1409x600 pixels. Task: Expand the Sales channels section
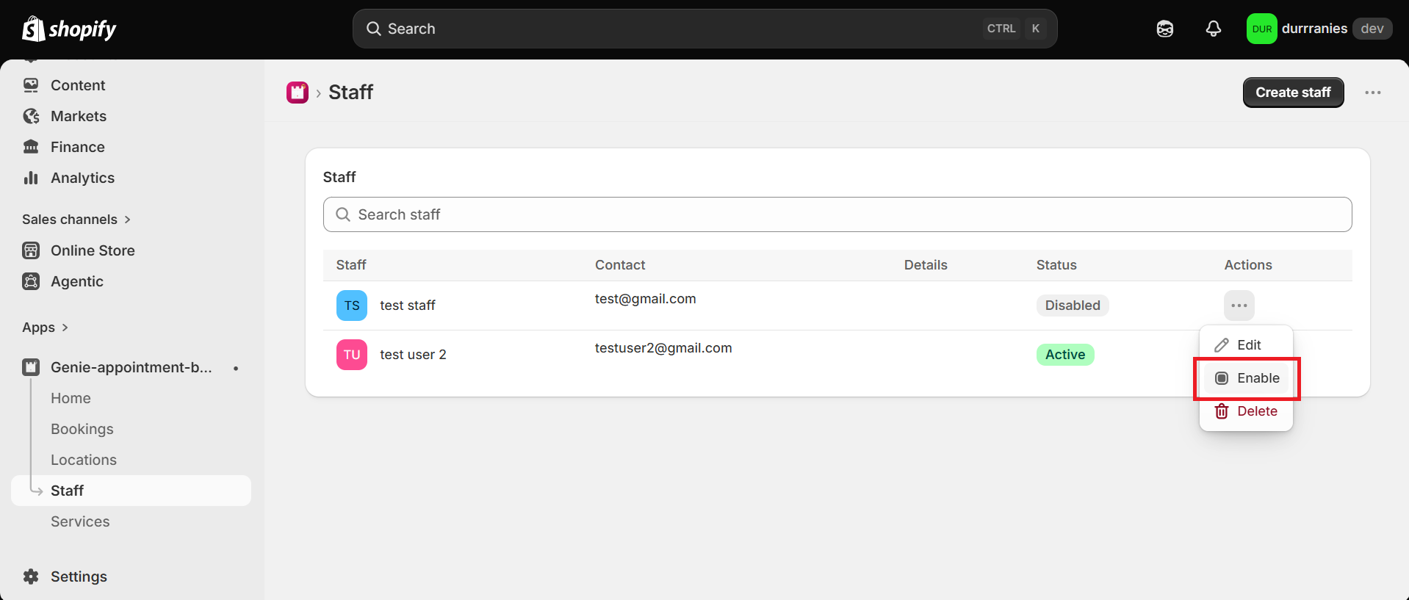pyautogui.click(x=76, y=220)
